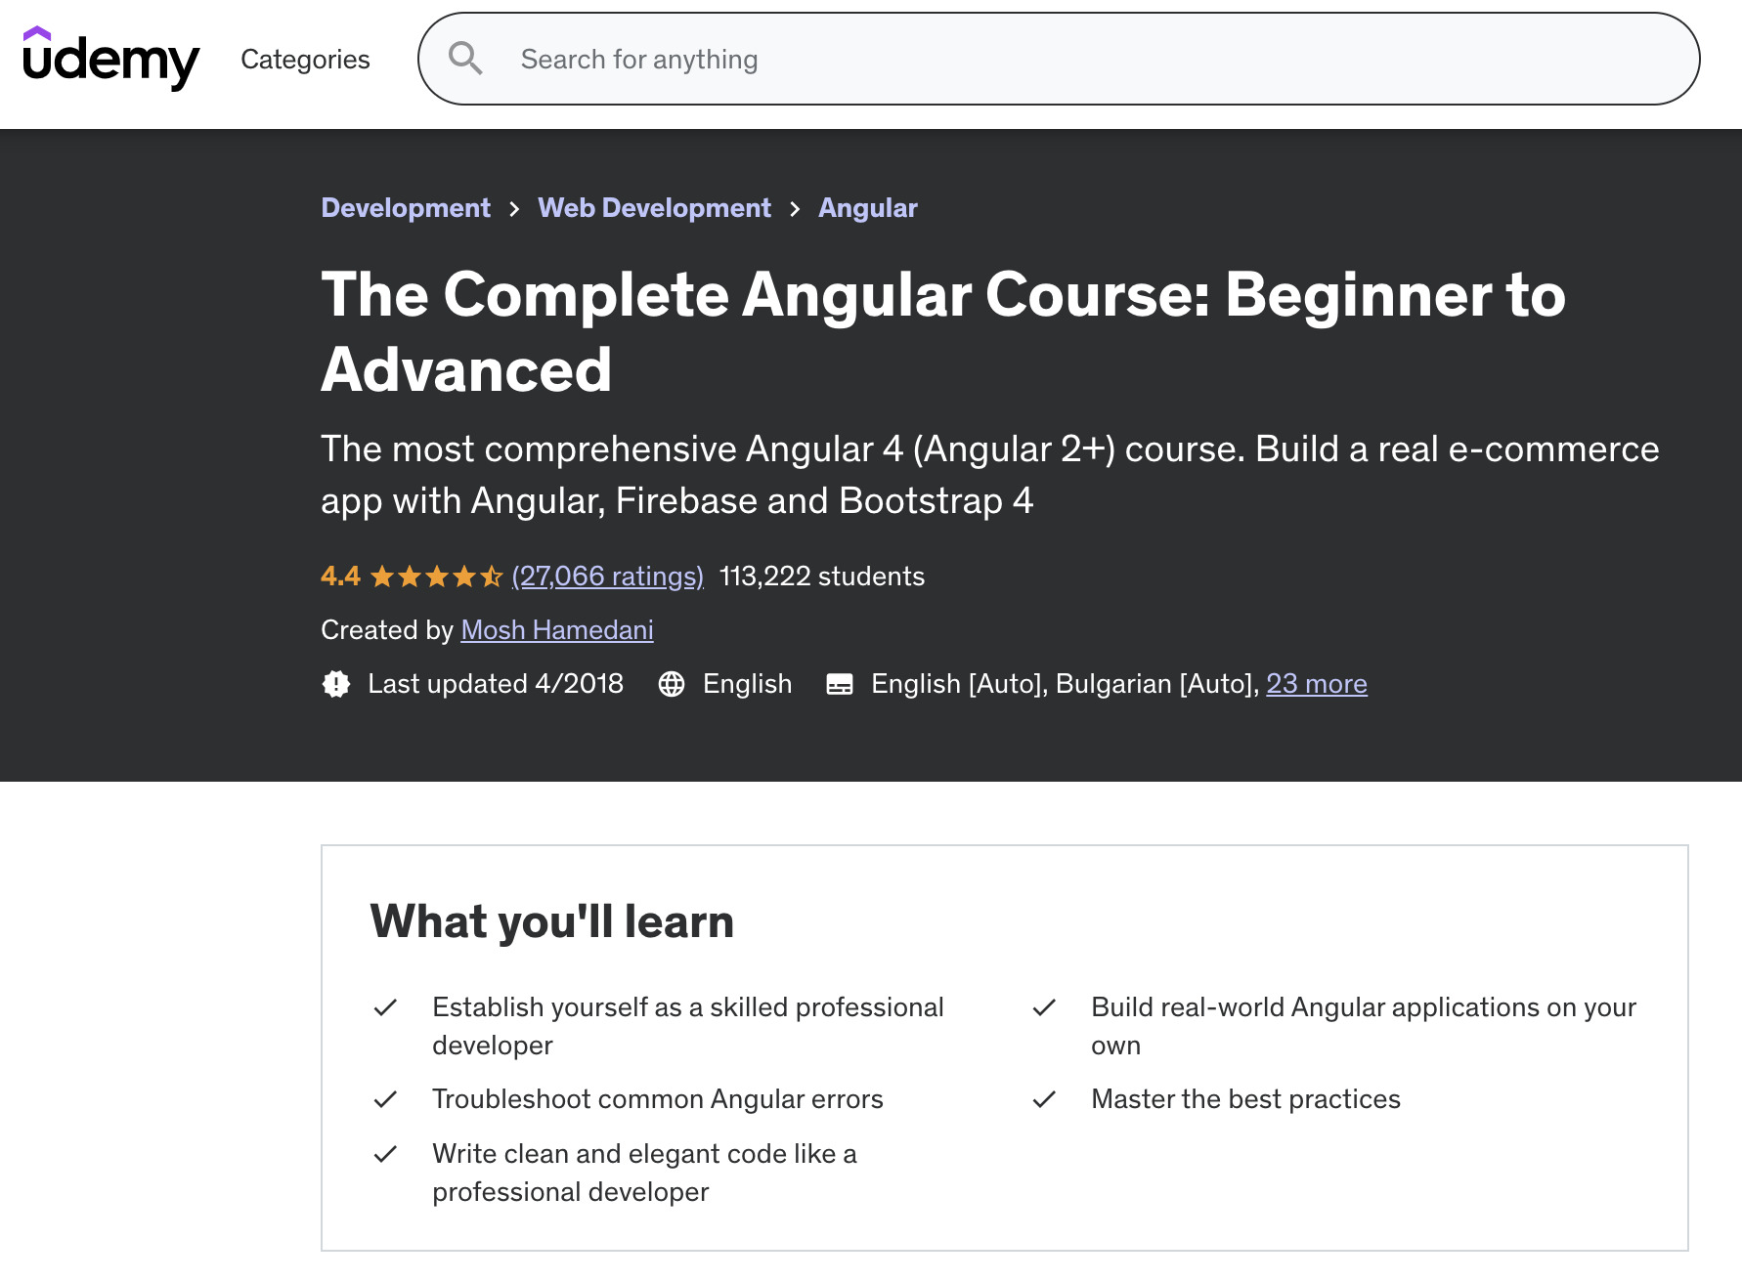1742x1282 pixels.
Task: Select the globe language icon
Action: click(672, 684)
